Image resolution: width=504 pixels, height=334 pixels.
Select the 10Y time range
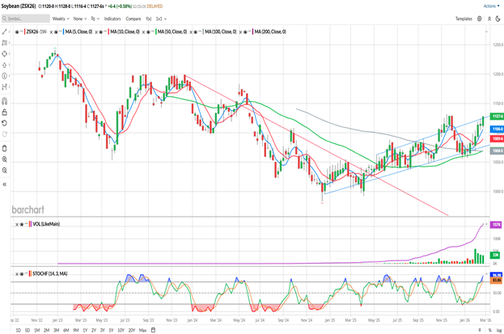(x=121, y=330)
